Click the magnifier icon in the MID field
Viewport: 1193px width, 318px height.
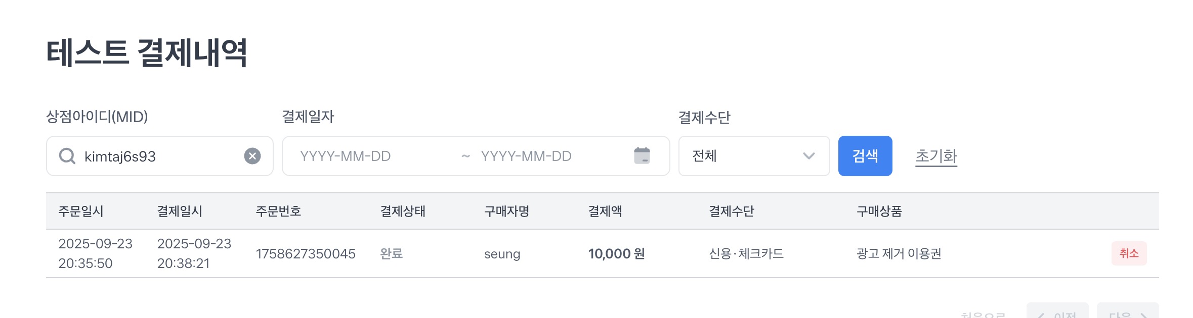(x=67, y=156)
